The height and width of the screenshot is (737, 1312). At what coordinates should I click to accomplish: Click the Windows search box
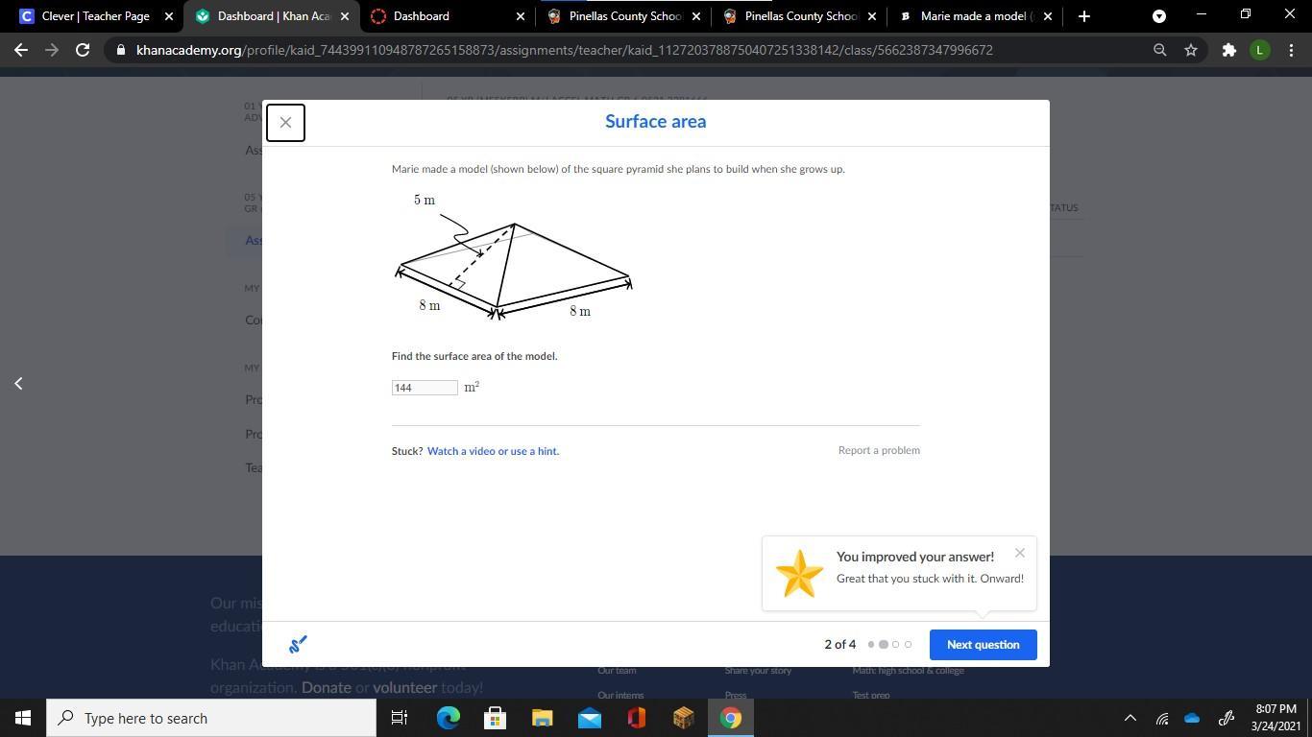pos(211,718)
